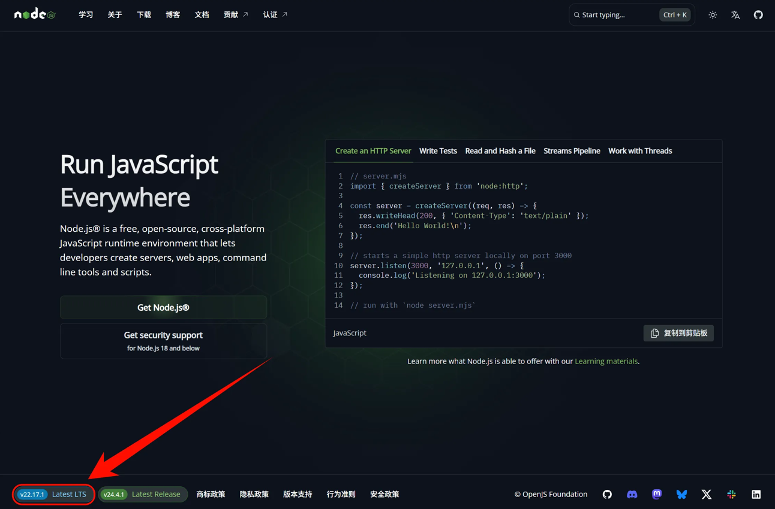Open the LinkedIn icon in footer
This screenshot has width=775, height=509.
click(756, 494)
